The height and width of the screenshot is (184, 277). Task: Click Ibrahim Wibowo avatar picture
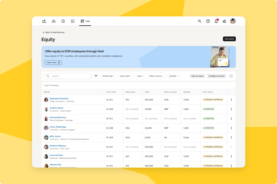(46, 147)
